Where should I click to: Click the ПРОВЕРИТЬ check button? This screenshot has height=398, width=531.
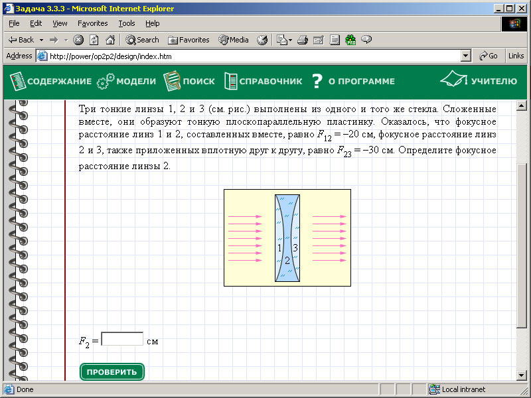[112, 372]
